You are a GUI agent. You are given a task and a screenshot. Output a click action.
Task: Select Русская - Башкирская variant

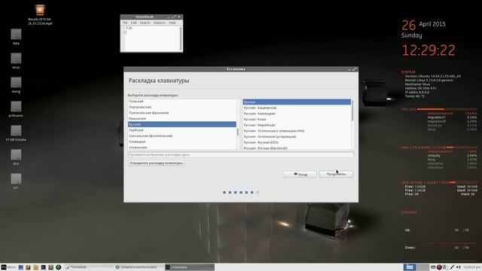click(x=297, y=108)
